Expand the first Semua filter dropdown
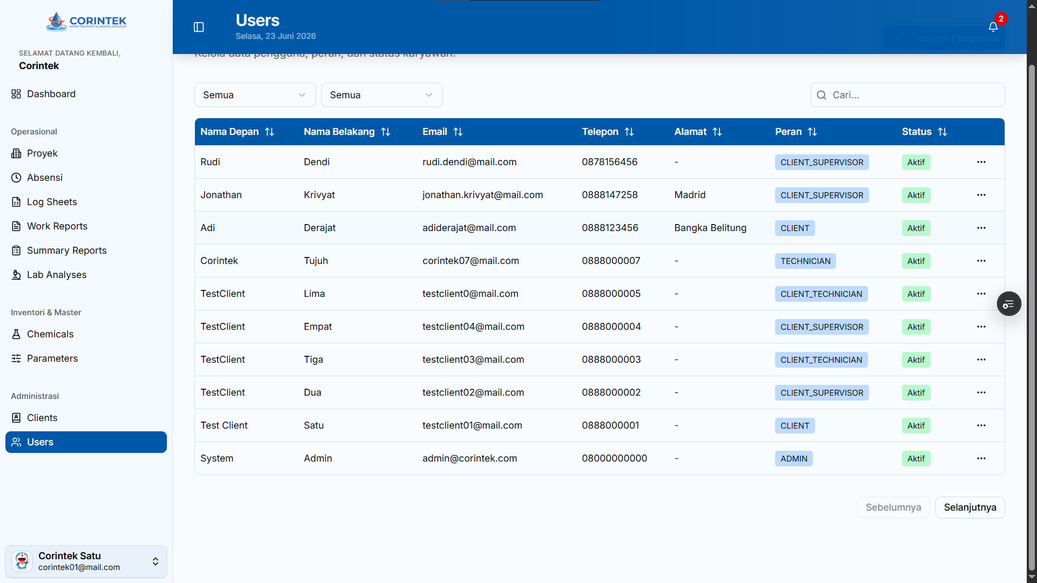The height and width of the screenshot is (583, 1037). (x=255, y=95)
